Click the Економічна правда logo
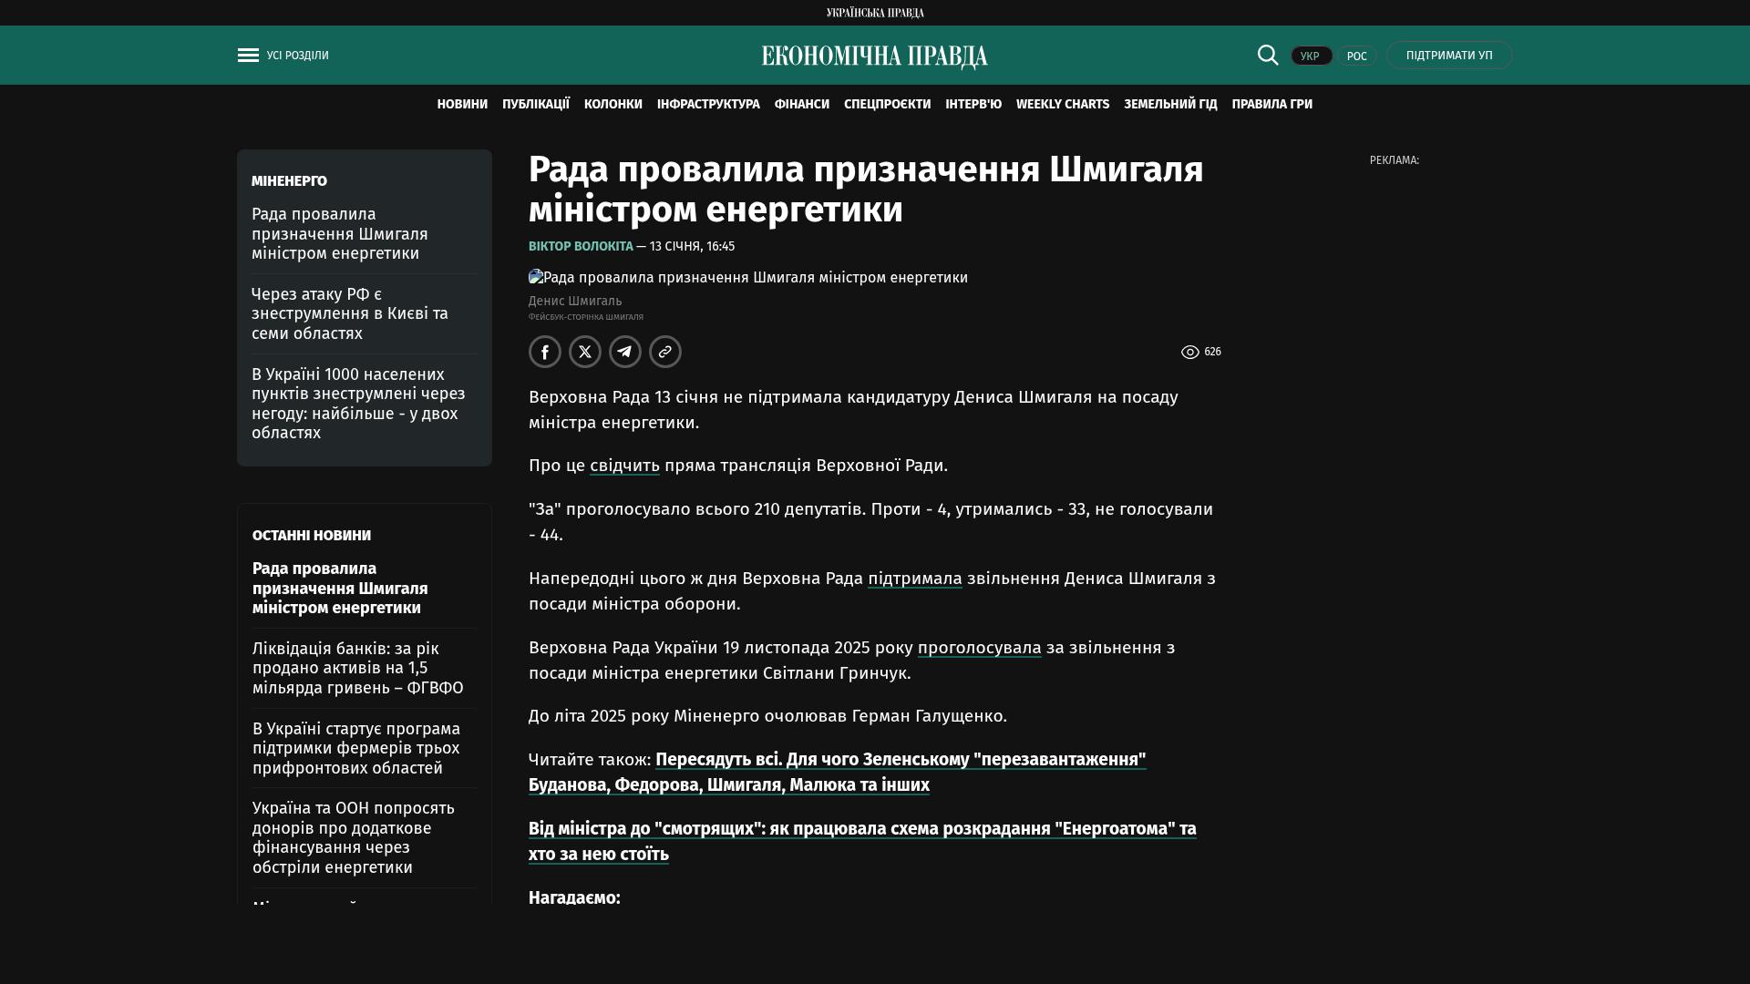Screen dimensions: 1750x984 [874, 56]
